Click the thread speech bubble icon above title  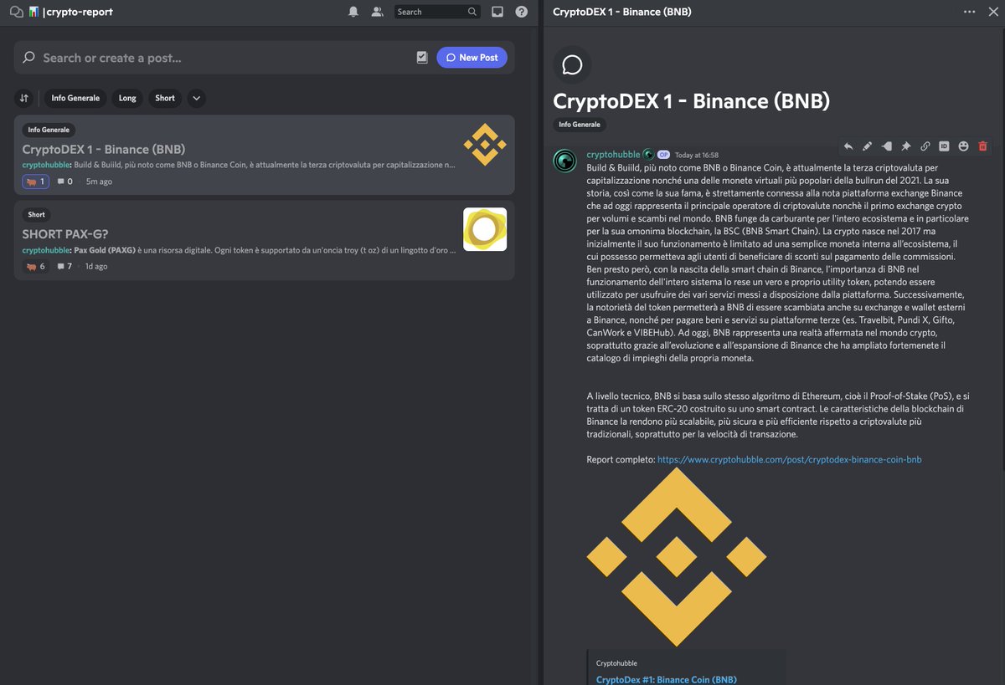click(x=573, y=65)
